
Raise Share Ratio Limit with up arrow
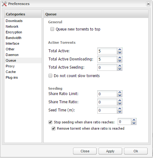click(120, 92)
